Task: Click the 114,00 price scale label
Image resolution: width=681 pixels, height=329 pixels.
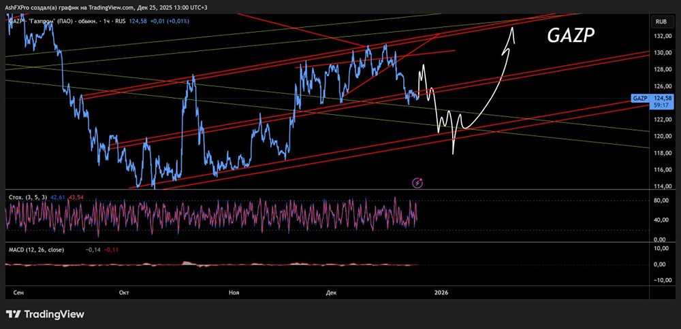Action: [x=662, y=186]
